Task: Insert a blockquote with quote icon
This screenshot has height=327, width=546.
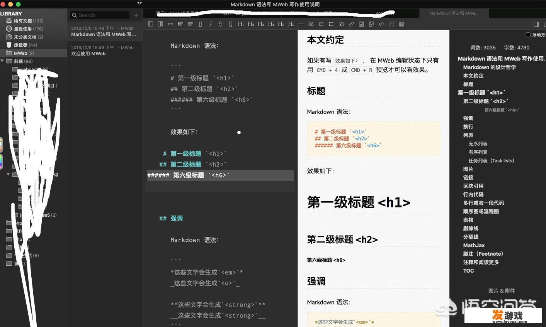Action: 311,24
